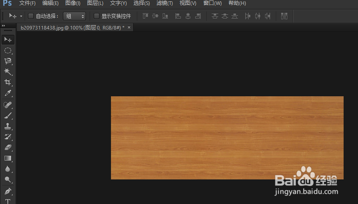Select the Healing Brush tool
Image resolution: width=358 pixels, height=204 pixels.
pyautogui.click(x=8, y=105)
